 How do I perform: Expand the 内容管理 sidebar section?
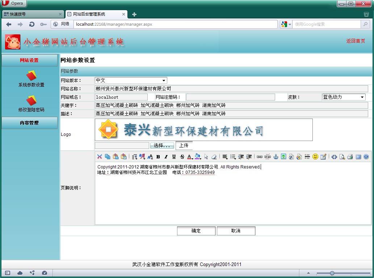click(29, 123)
